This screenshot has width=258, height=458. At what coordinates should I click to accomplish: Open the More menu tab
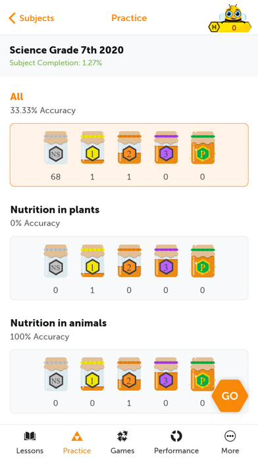coord(230,442)
